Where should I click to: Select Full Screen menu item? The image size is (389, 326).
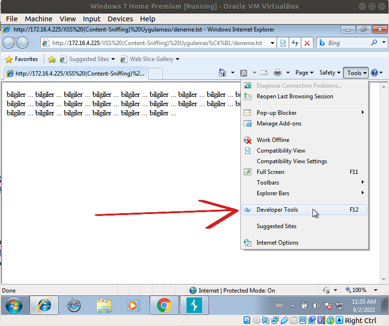304,172
